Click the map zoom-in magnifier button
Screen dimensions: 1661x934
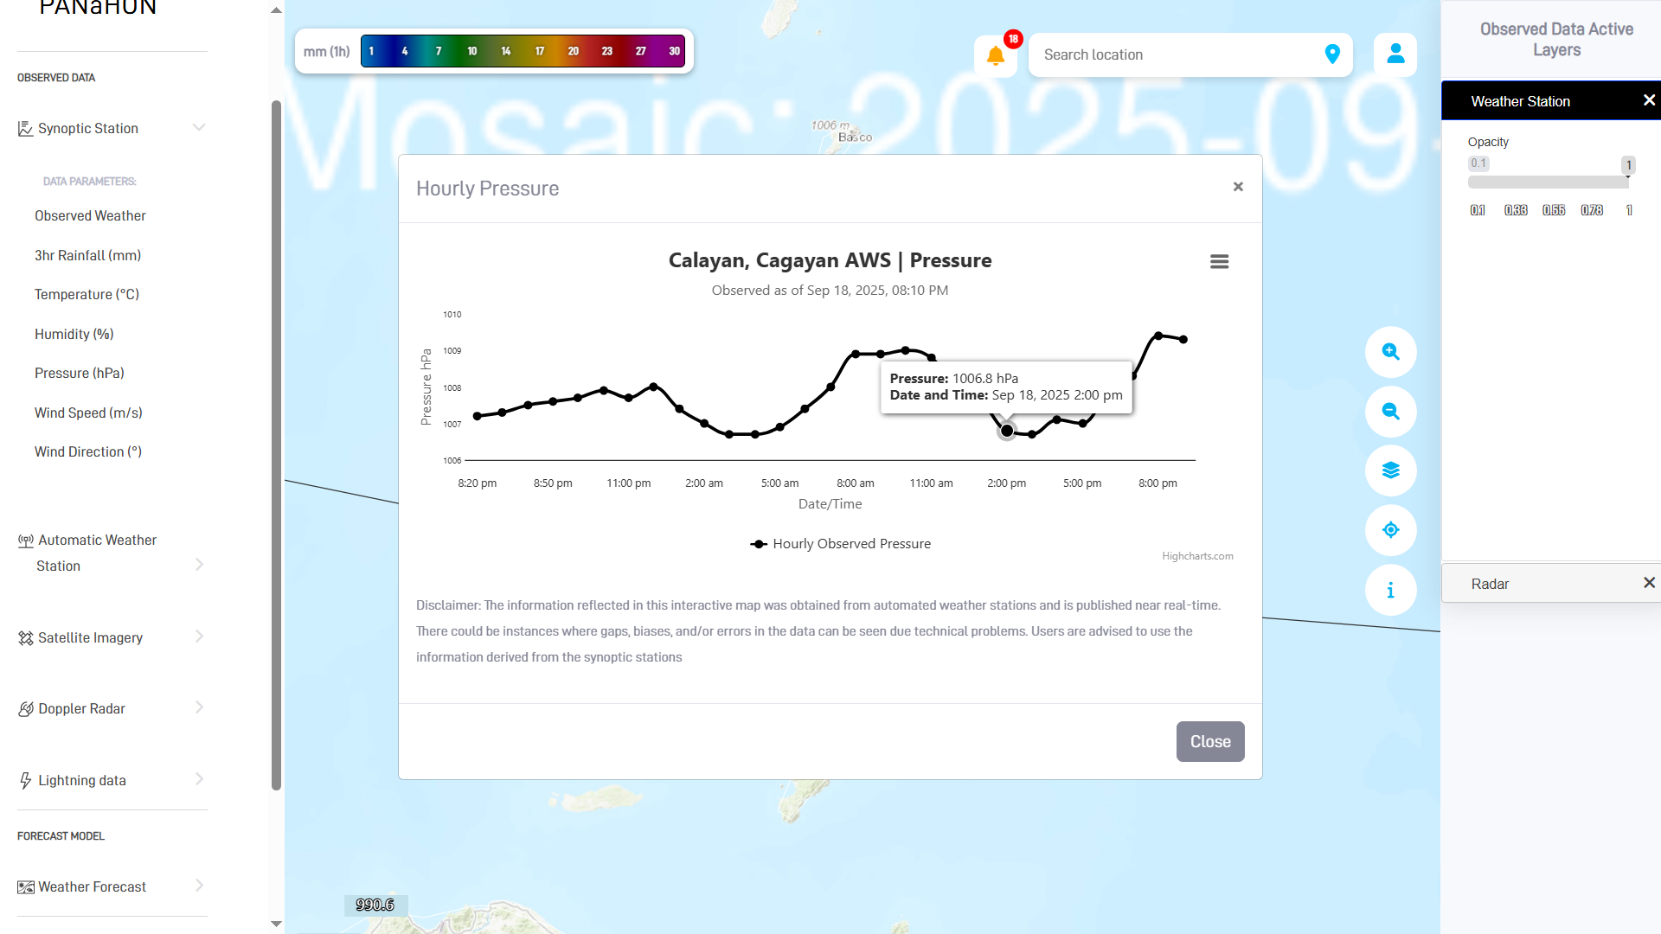tap(1390, 352)
